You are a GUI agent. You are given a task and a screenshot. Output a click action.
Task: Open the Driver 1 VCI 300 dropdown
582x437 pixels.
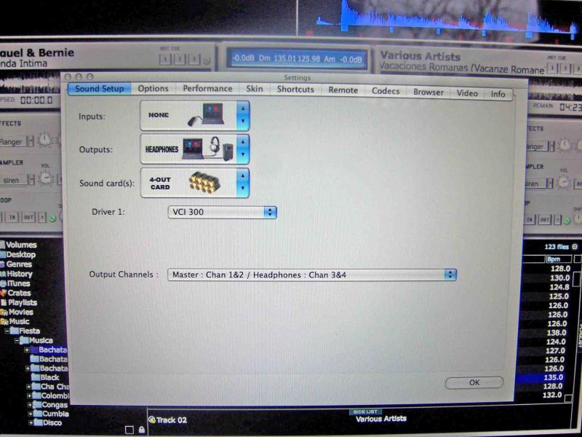(x=222, y=212)
